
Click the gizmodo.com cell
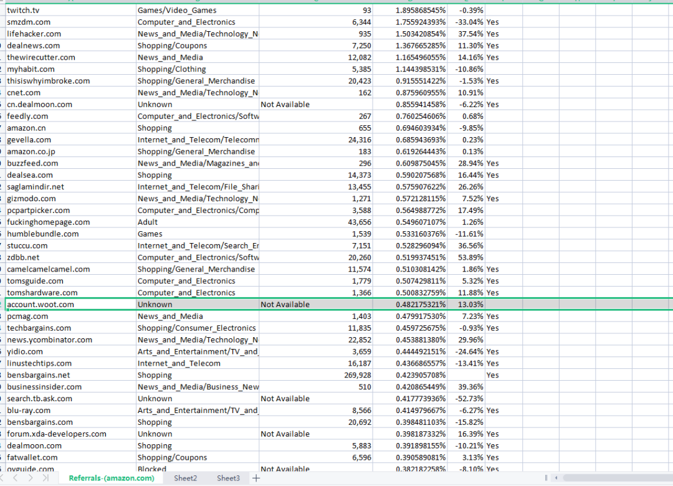71,198
